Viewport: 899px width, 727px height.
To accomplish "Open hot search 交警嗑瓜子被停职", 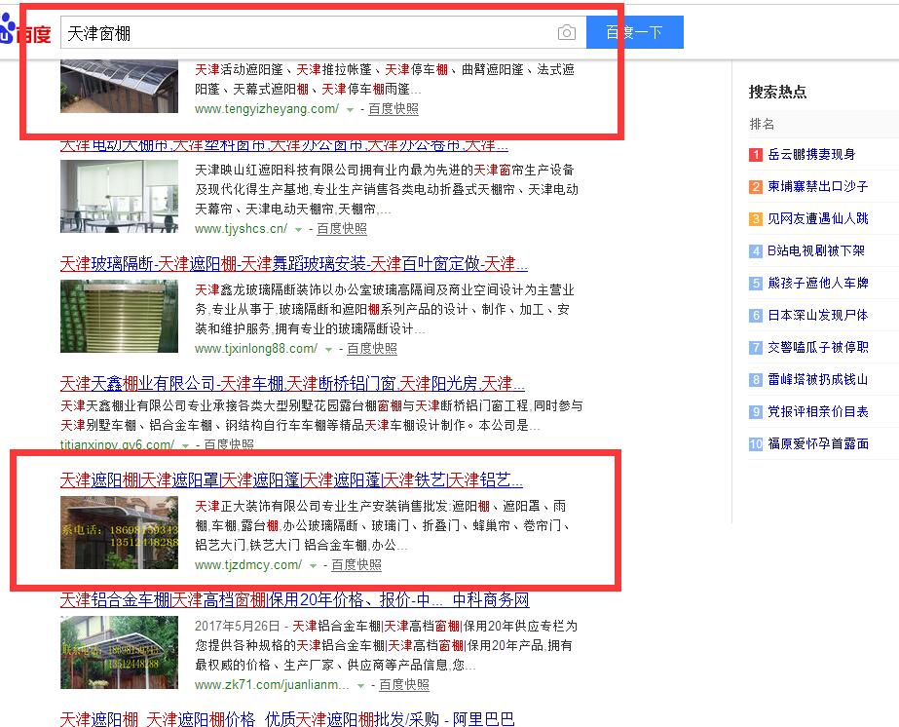I will [818, 347].
